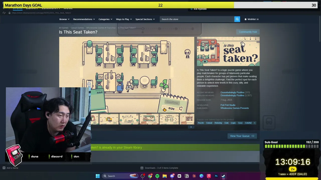View English Overwhelmingly Positive reviews
Viewport: 321px width, 180px height.
point(232,95)
